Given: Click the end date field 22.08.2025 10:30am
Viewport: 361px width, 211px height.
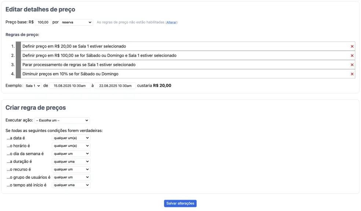Looking at the screenshot, I should point(115,86).
